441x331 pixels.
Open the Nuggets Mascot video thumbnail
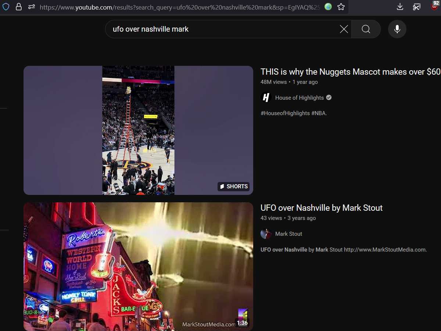[138, 131]
